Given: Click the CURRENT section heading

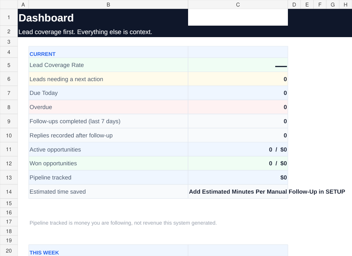Looking at the screenshot, I should [x=43, y=54].
